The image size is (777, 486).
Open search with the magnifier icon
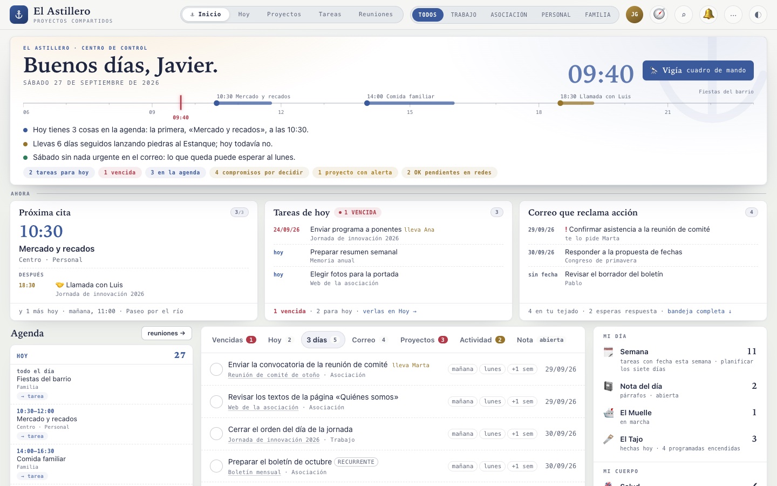pos(684,15)
